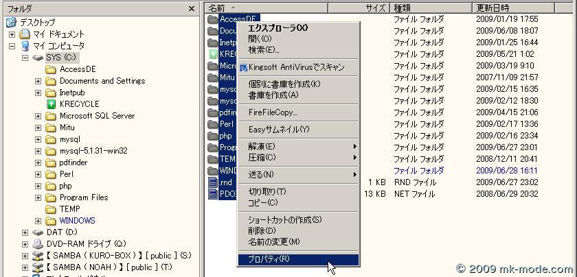Click the 13 KB size cell
577x277 pixels.
[x=374, y=194]
